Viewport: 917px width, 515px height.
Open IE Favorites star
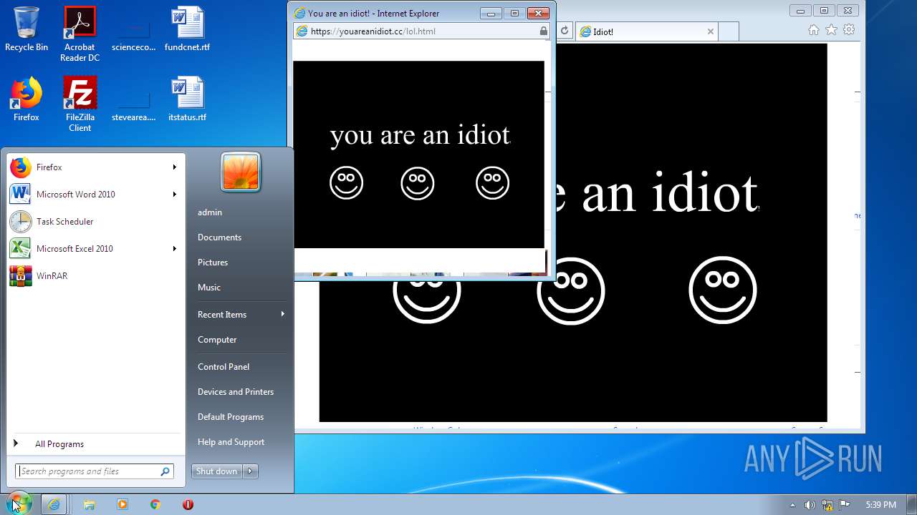(831, 30)
